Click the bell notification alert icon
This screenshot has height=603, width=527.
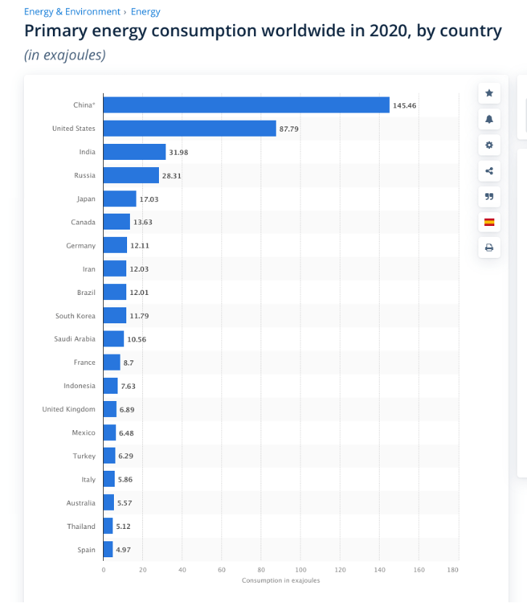click(489, 119)
